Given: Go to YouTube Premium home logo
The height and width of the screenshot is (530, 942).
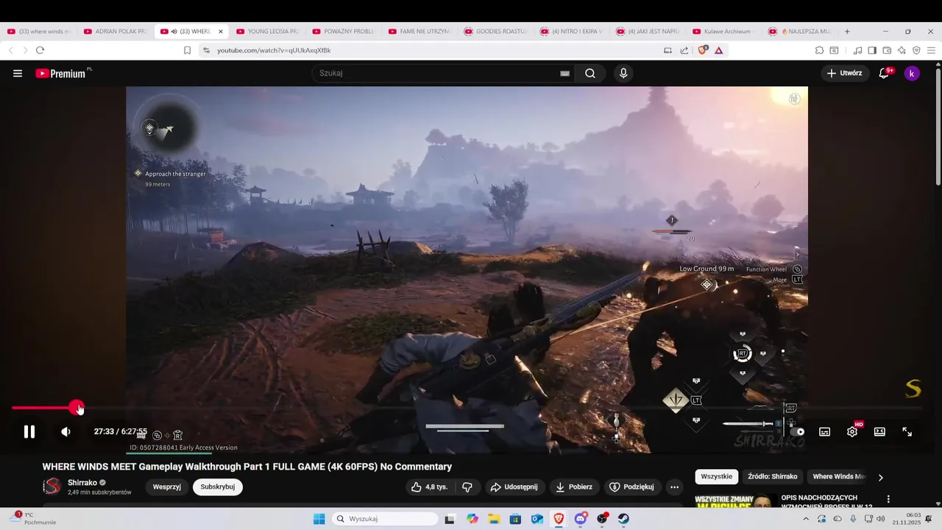Looking at the screenshot, I should [x=61, y=73].
